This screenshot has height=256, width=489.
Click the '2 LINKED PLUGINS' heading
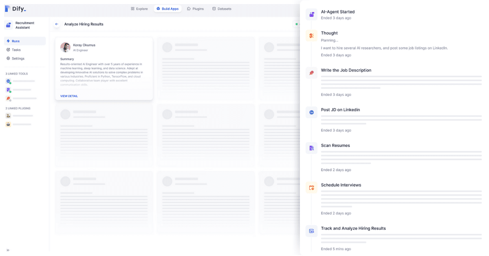click(x=18, y=108)
